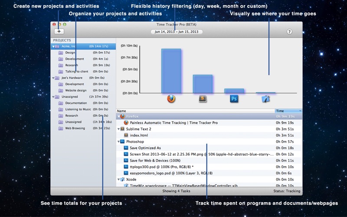Click file icon beside index.html

pos(126,135)
